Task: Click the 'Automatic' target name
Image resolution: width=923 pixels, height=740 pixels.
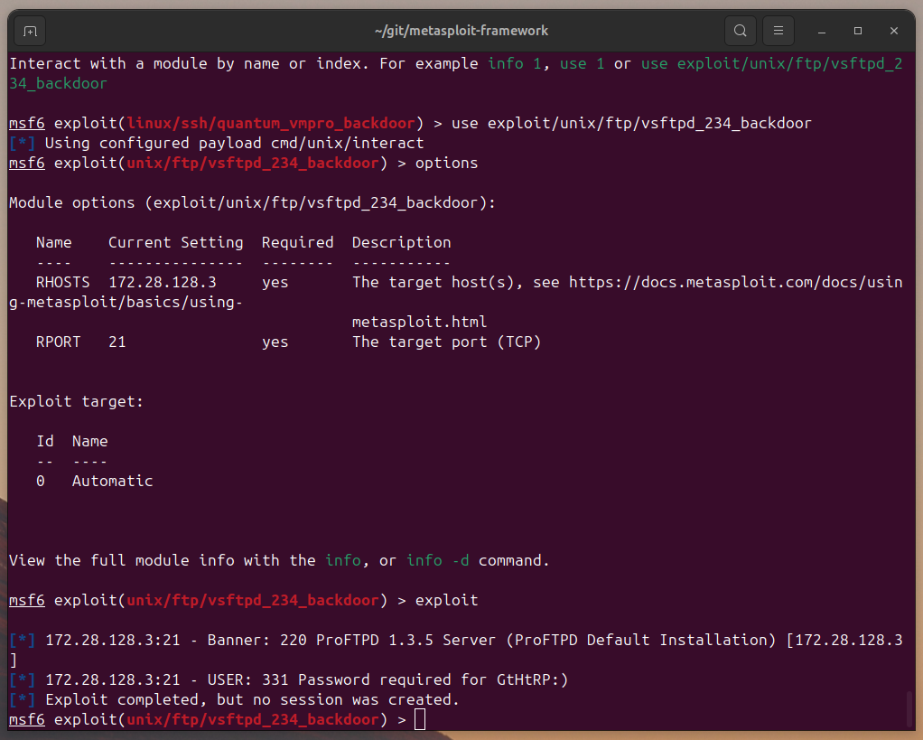Action: pyautogui.click(x=112, y=481)
